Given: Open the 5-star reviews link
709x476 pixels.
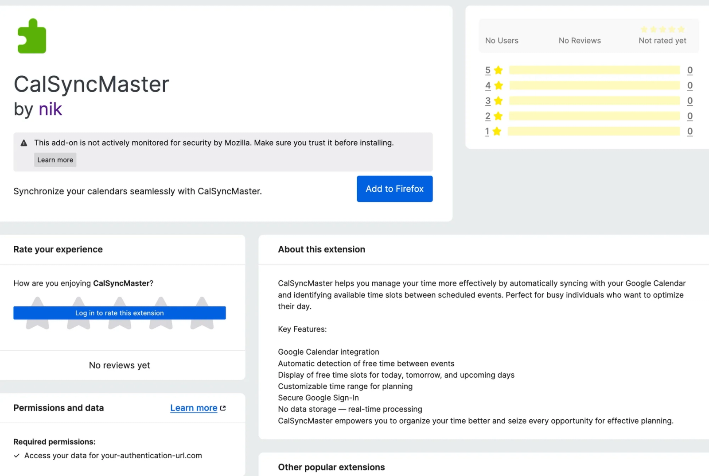Looking at the screenshot, I should [488, 70].
